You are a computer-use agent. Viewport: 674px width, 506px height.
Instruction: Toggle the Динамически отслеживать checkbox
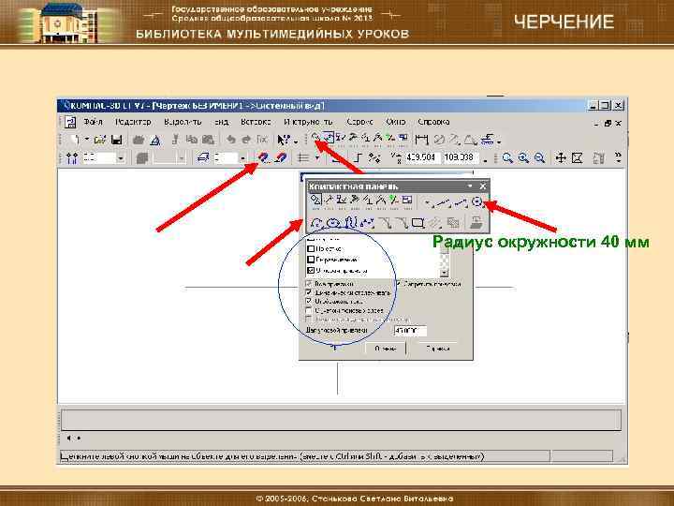pyautogui.click(x=309, y=292)
